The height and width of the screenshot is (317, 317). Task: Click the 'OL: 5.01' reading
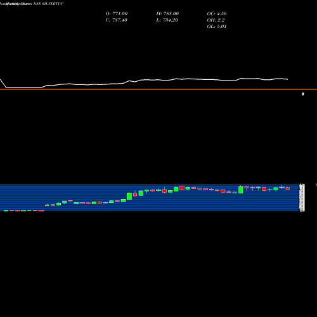click(x=217, y=27)
